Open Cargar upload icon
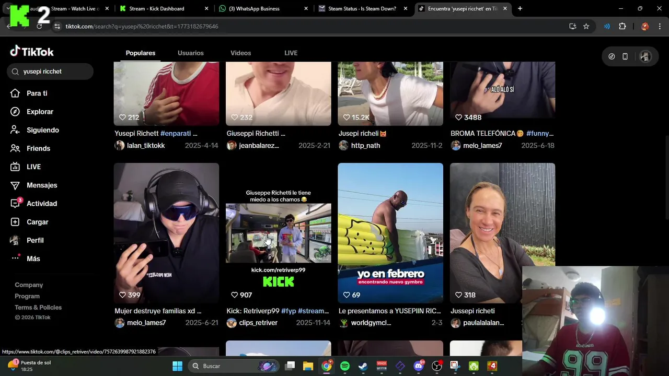669x376 pixels. coord(15,222)
